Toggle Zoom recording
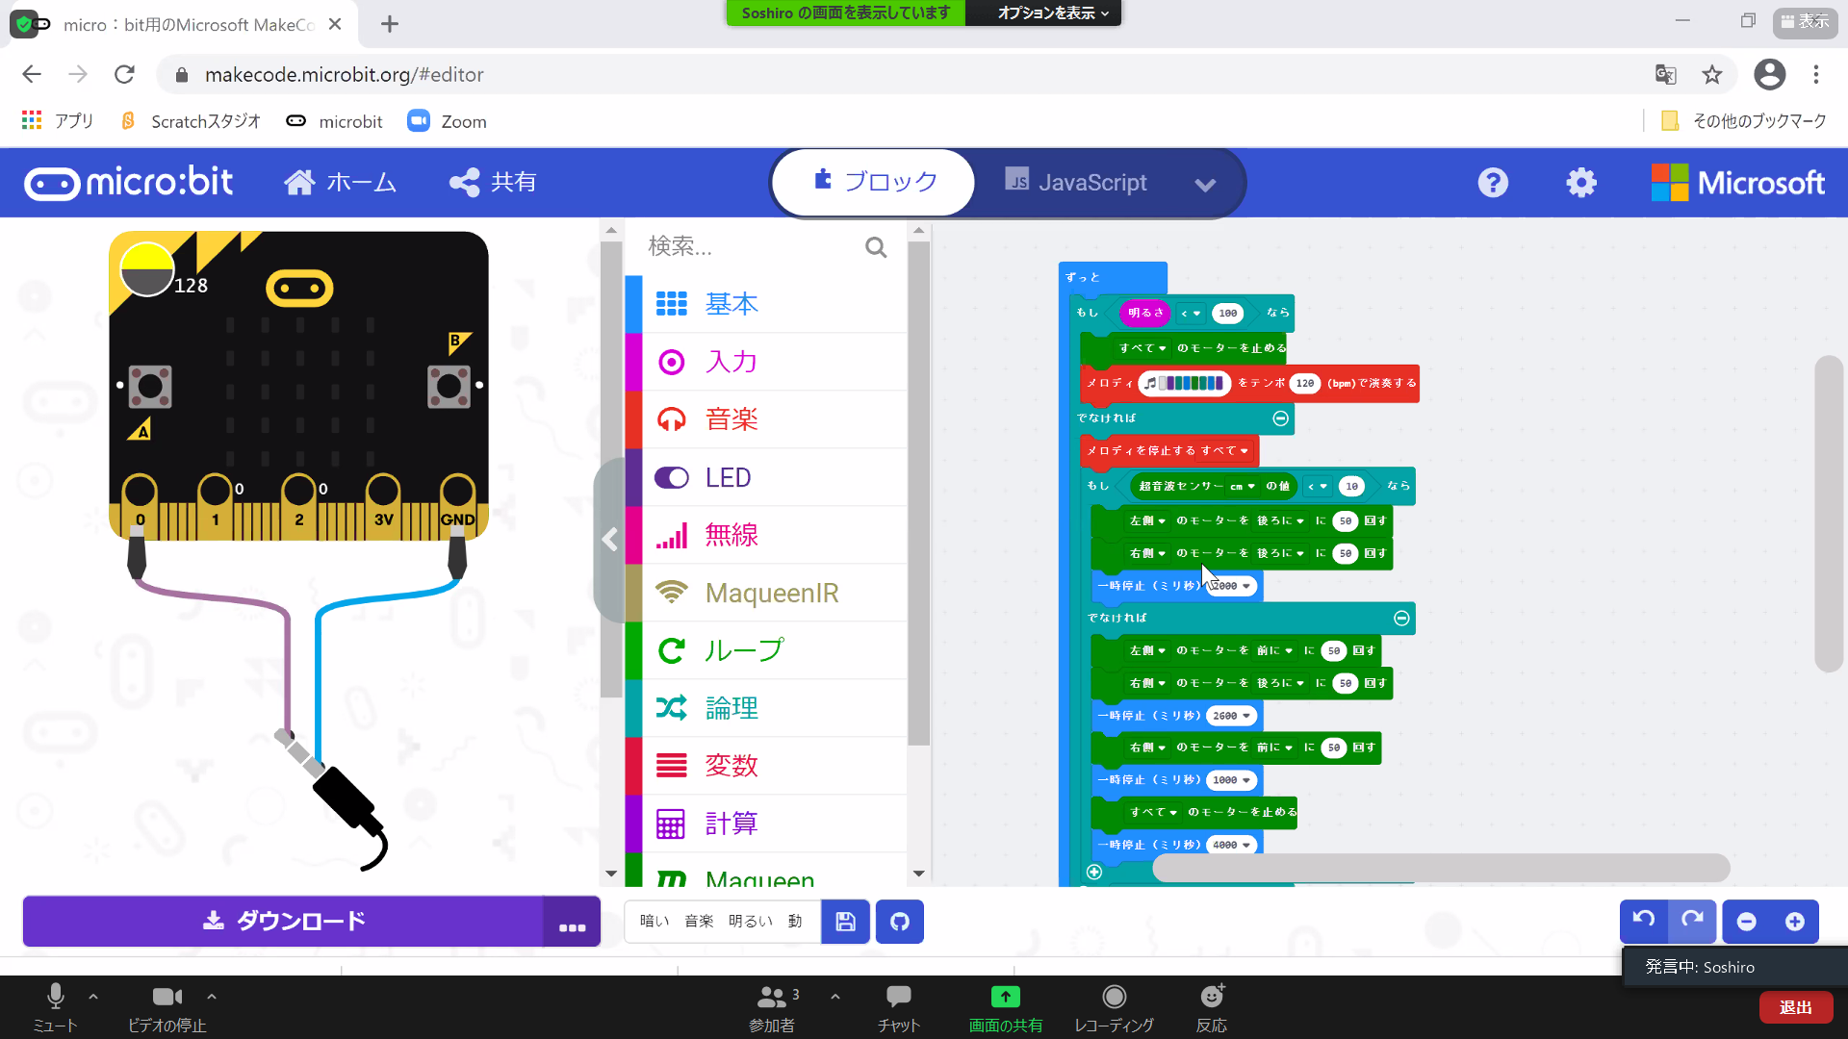The height and width of the screenshot is (1039, 1848). point(1114,1007)
